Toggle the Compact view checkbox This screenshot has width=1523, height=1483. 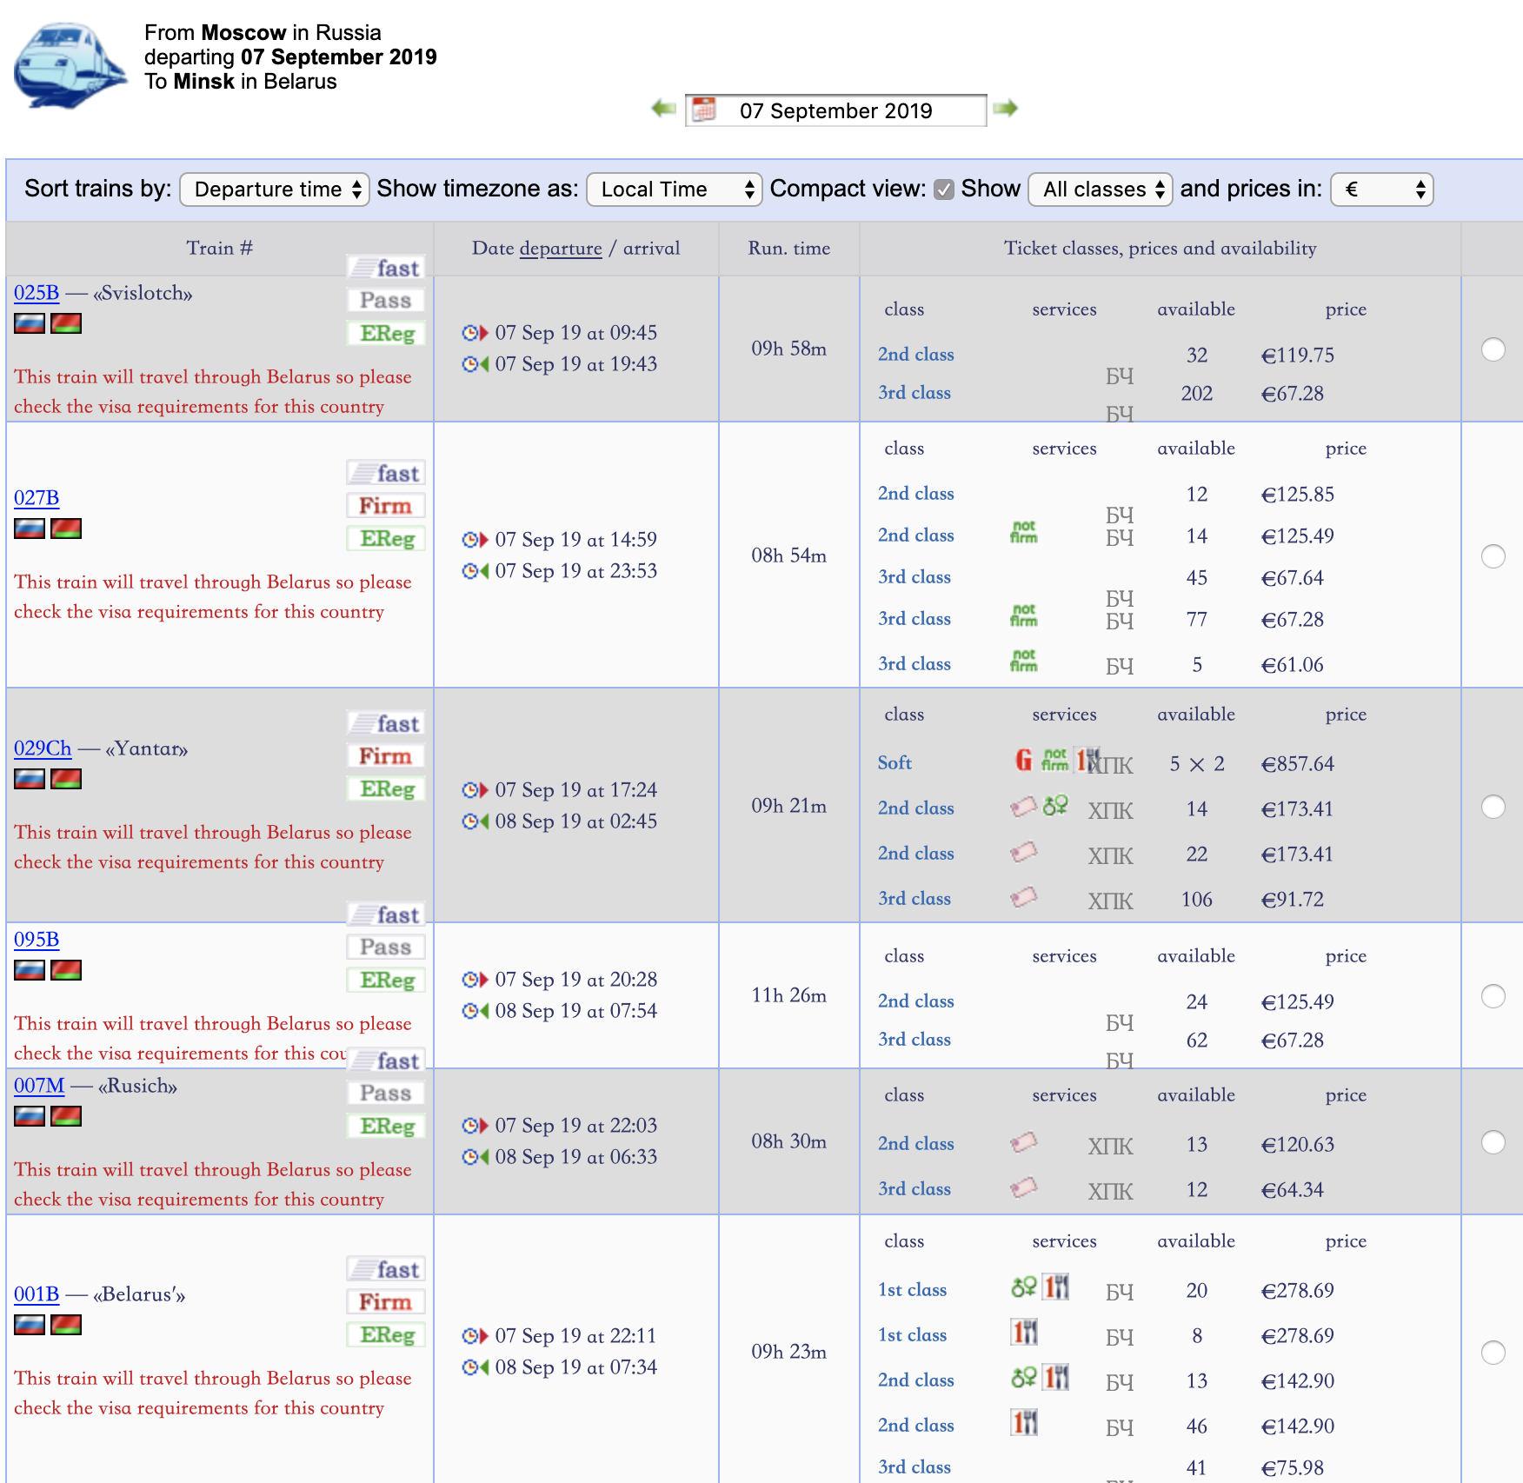943,190
